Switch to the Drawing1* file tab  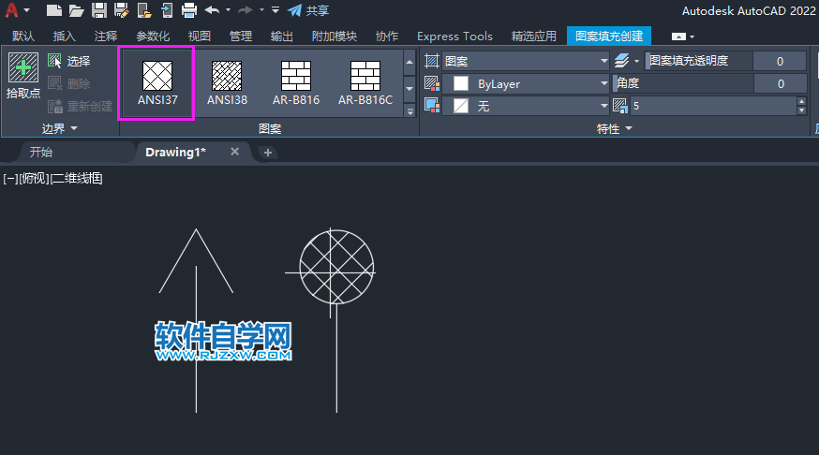point(175,152)
